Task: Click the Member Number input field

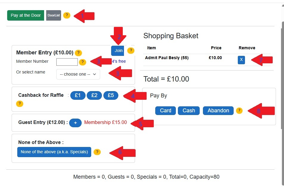Action: (x=67, y=62)
